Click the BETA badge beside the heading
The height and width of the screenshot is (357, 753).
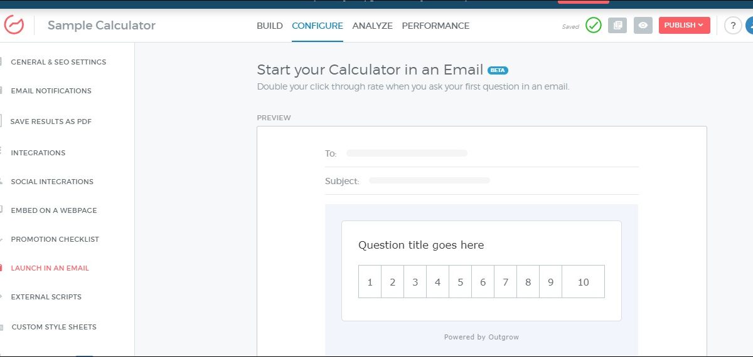498,70
